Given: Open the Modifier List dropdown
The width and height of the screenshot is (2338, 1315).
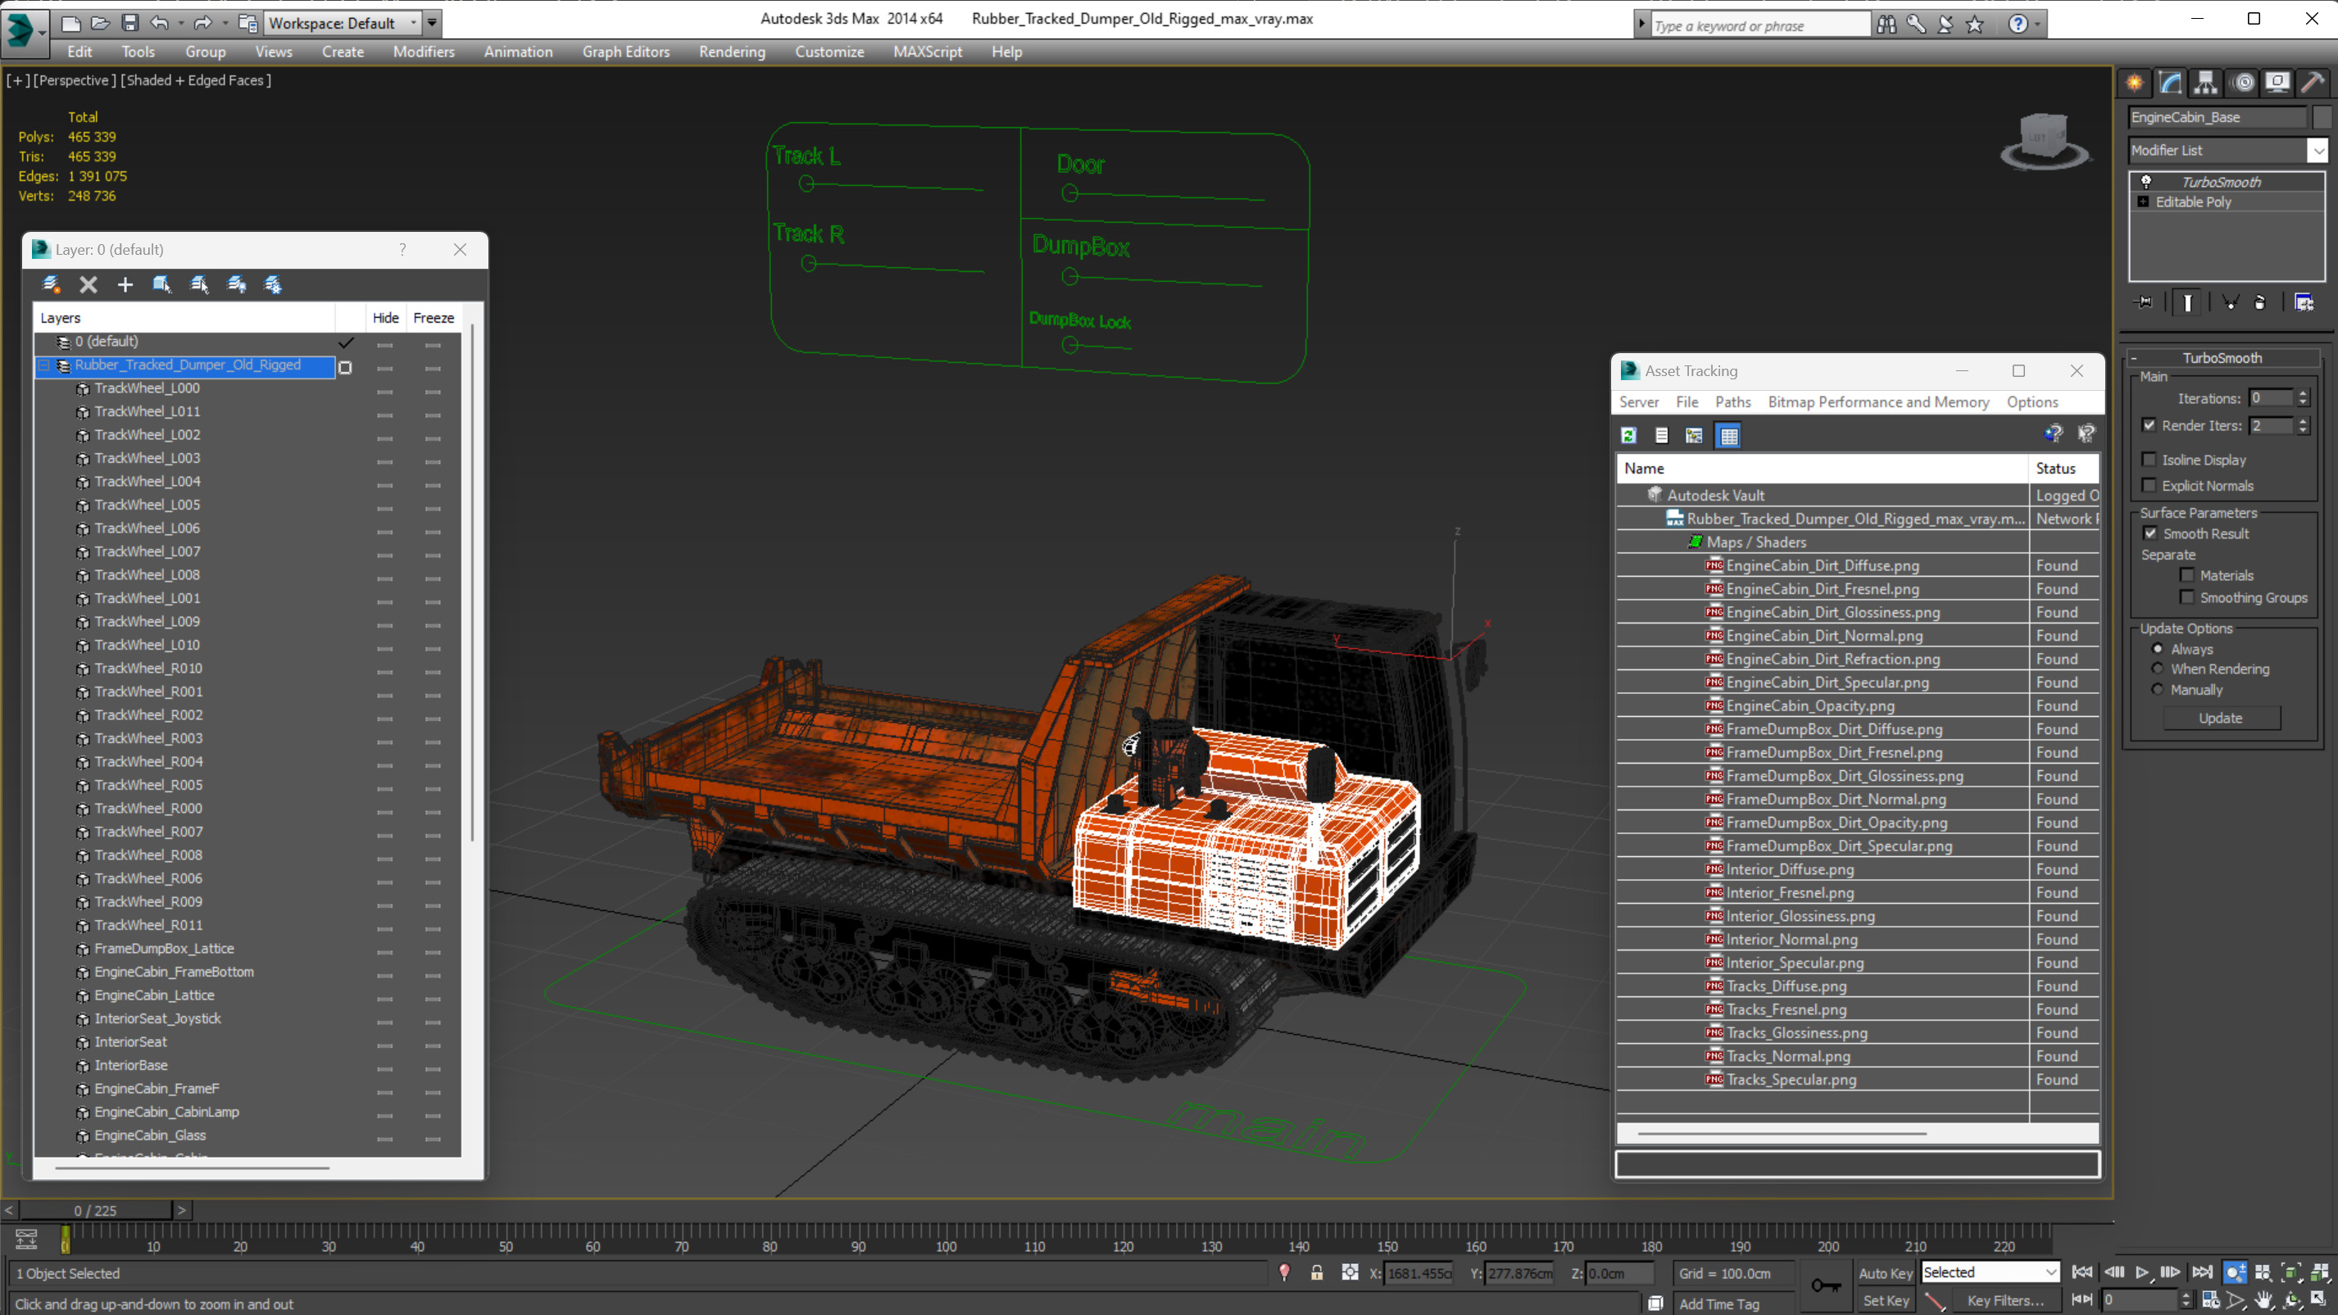Looking at the screenshot, I should [2318, 151].
